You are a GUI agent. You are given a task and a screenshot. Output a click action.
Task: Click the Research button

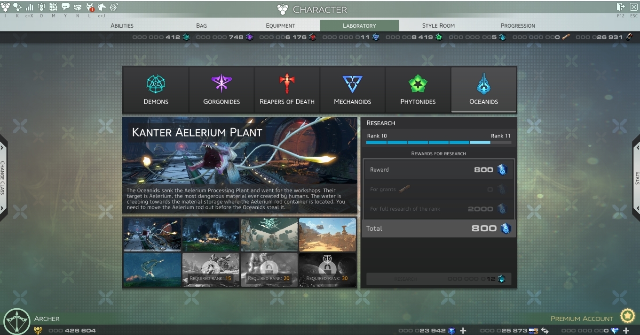click(x=438, y=279)
